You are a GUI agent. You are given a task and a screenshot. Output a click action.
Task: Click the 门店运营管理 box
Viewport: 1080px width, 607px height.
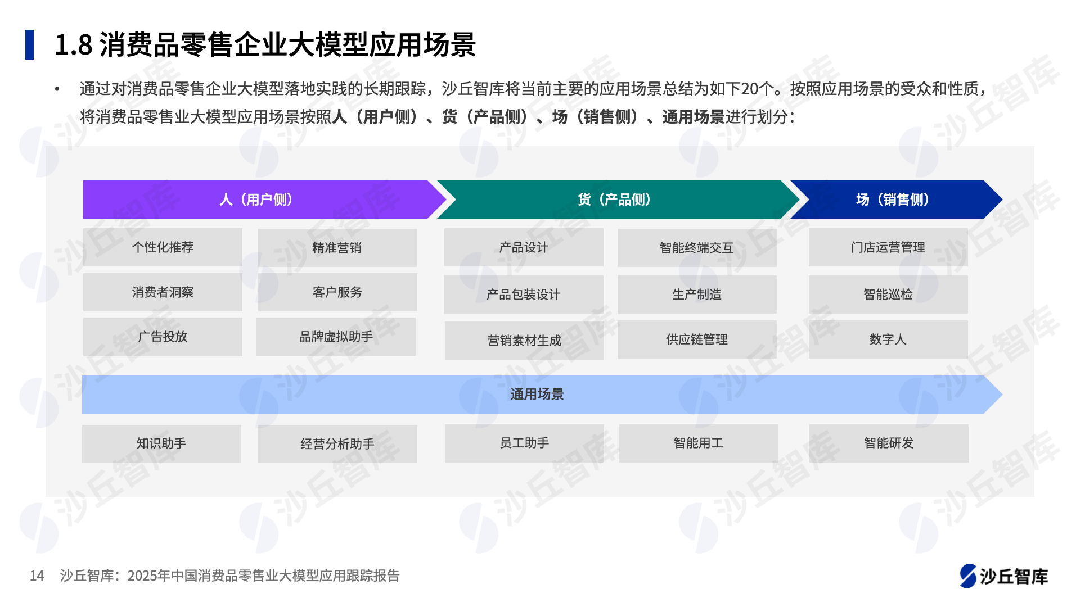click(x=888, y=247)
